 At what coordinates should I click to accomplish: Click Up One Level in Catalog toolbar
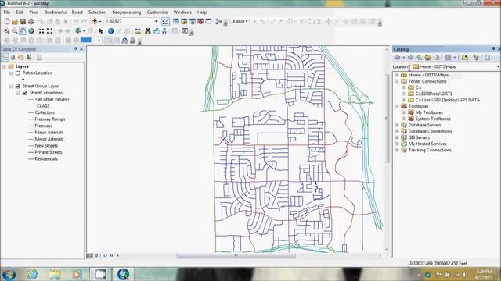coord(420,57)
